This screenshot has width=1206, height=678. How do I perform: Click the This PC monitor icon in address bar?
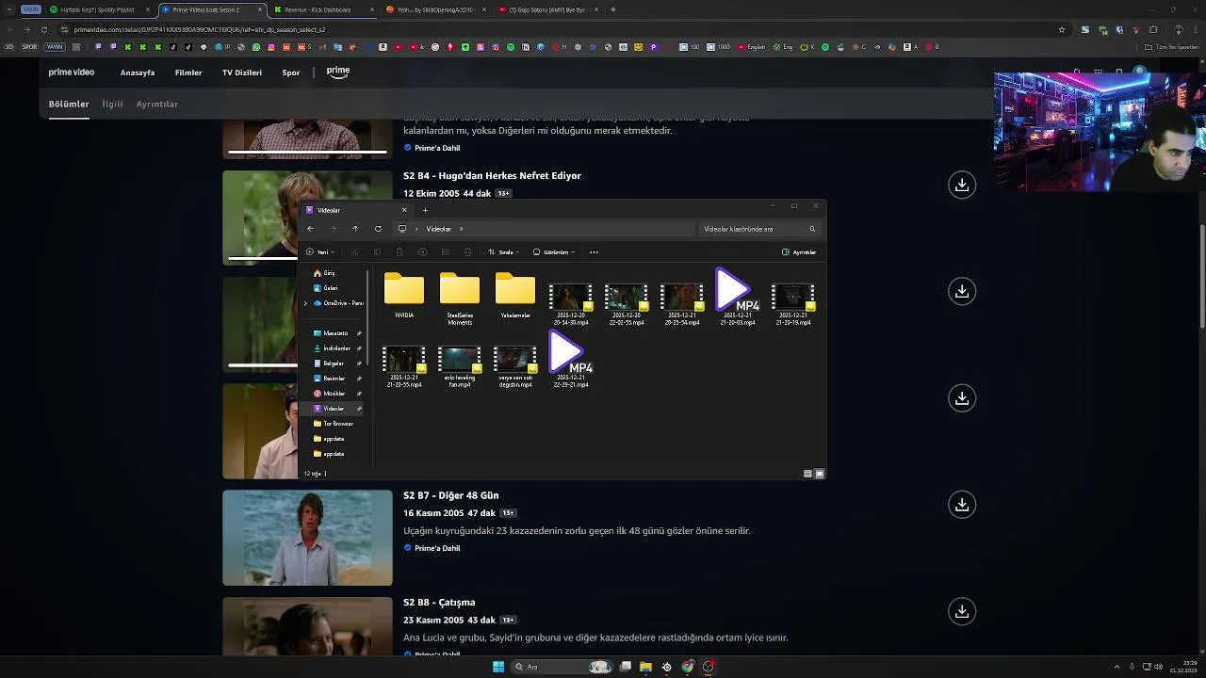402,229
